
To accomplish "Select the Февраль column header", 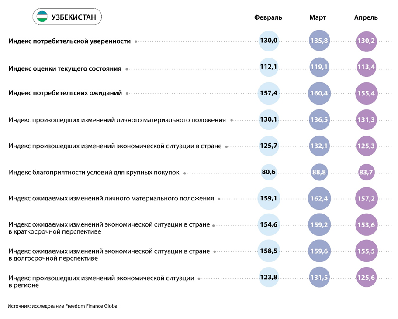I will coord(268,18).
